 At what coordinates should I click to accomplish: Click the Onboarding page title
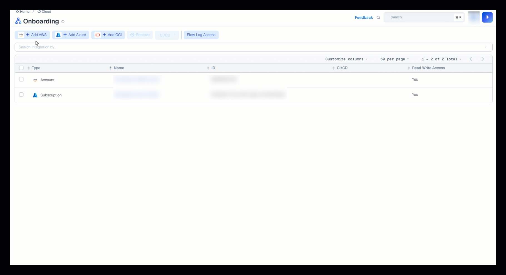[x=41, y=21]
